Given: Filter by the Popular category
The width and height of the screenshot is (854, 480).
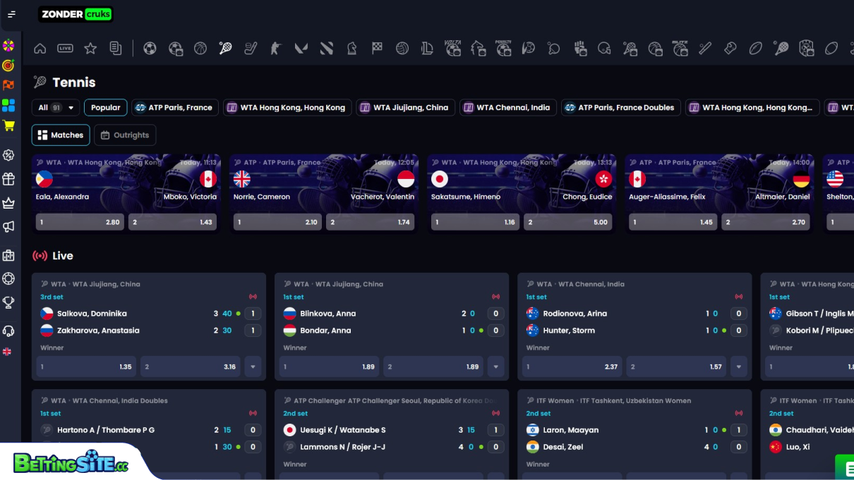Looking at the screenshot, I should [x=105, y=107].
